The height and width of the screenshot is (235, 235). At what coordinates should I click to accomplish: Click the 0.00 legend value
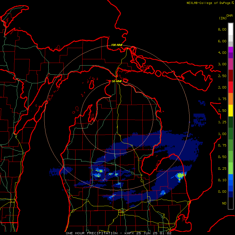[x=222, y=192]
